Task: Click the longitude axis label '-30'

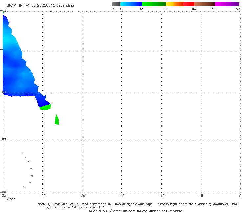Action: click(x=3, y=196)
